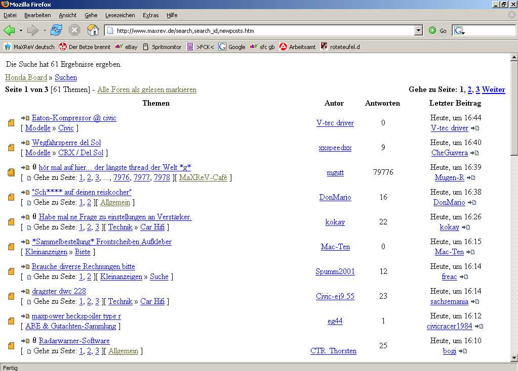The width and height of the screenshot is (518, 371).
Task: Click folder icon beside Eaton-Kompressor thread
Action: [11, 123]
